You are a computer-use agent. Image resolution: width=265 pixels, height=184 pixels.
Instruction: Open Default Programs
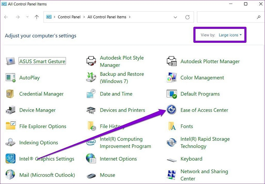pos(200,94)
